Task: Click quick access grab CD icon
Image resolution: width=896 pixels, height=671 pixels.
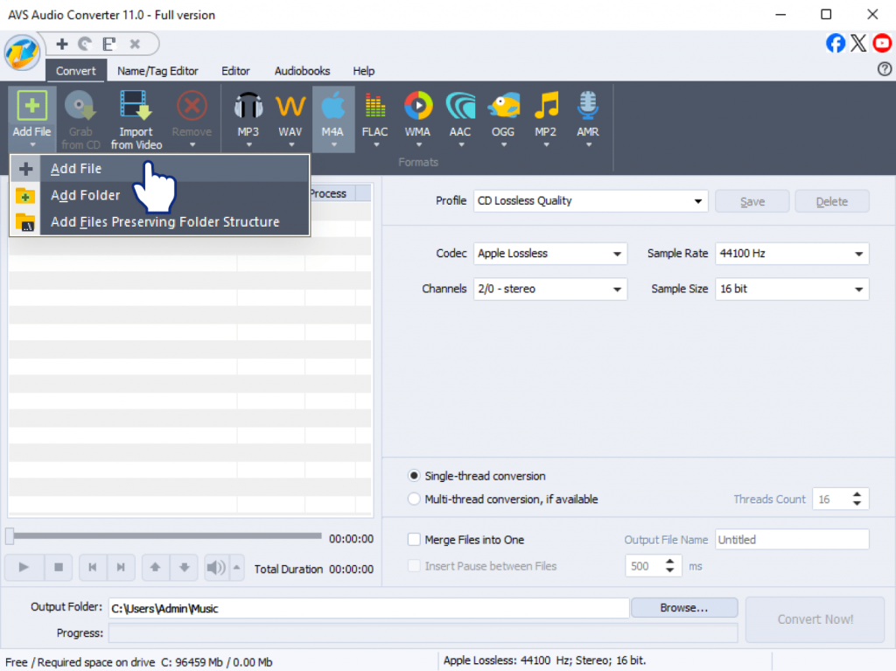Action: pos(85,44)
